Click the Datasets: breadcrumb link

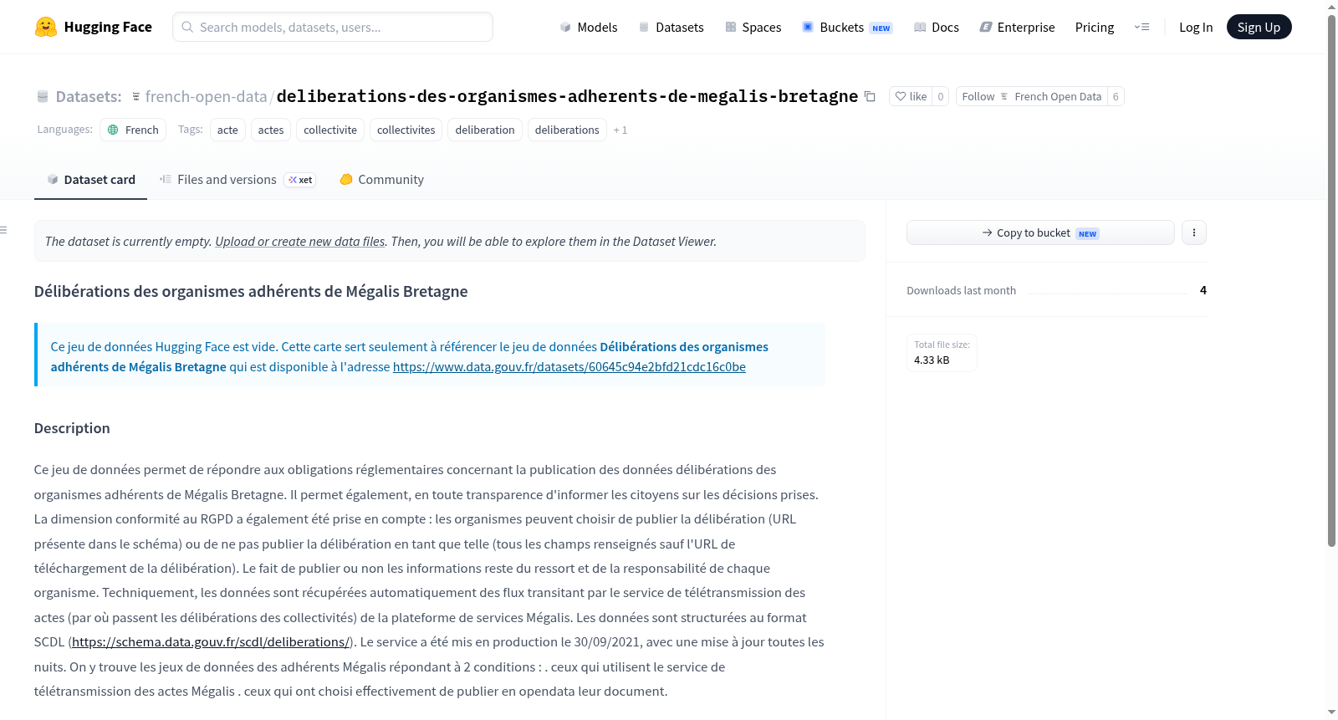pos(89,96)
